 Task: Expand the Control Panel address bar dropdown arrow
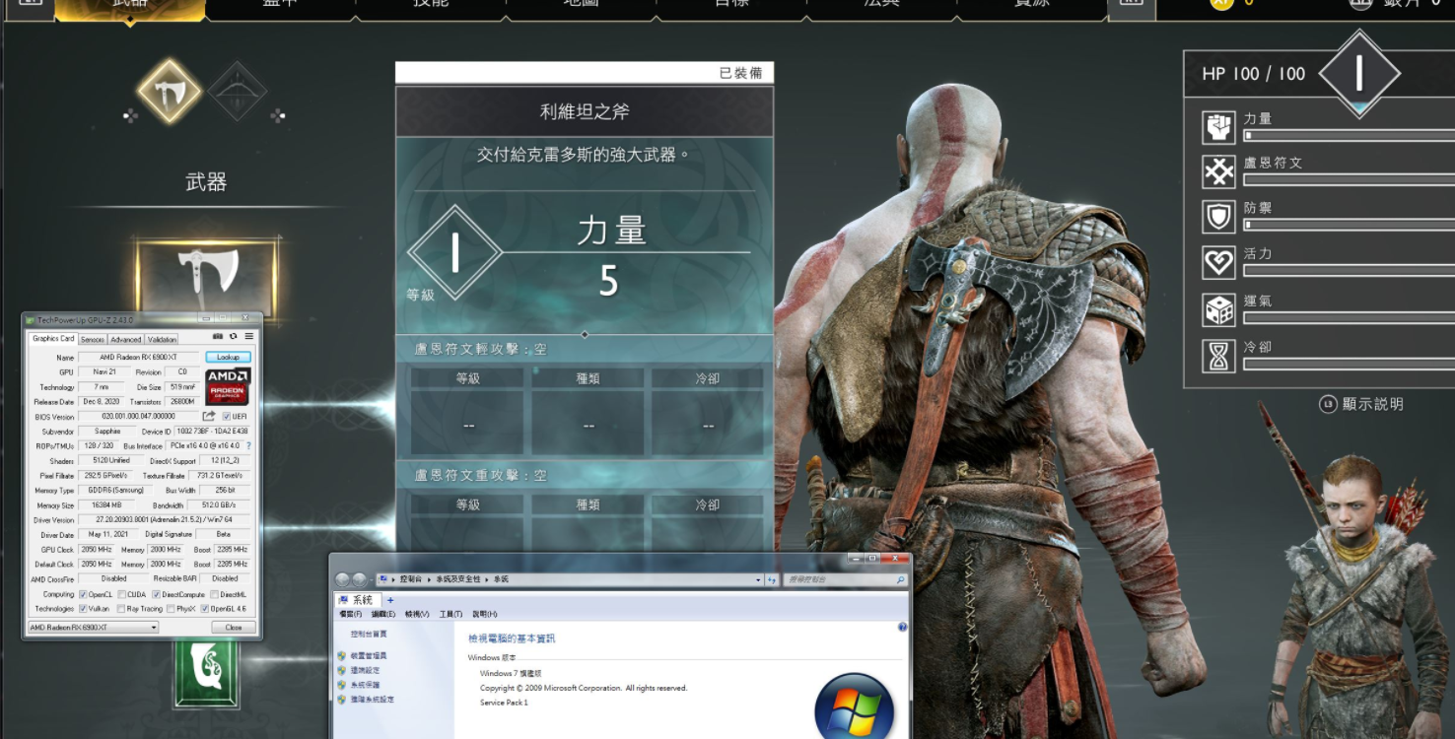(x=758, y=579)
